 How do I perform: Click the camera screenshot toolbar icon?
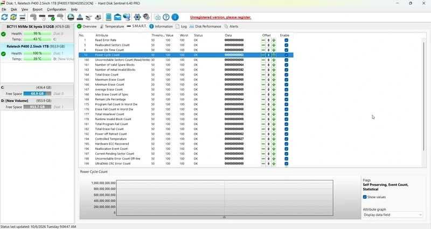158,17
